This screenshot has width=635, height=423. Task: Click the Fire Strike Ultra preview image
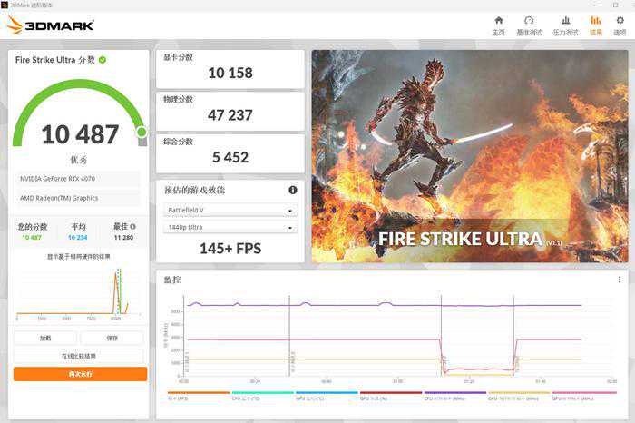[x=469, y=156]
